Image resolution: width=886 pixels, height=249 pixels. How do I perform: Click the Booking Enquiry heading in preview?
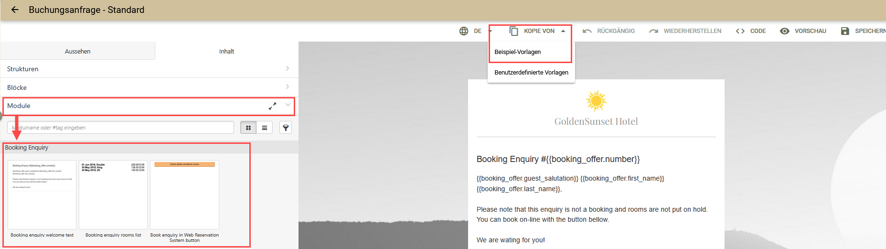click(x=558, y=159)
